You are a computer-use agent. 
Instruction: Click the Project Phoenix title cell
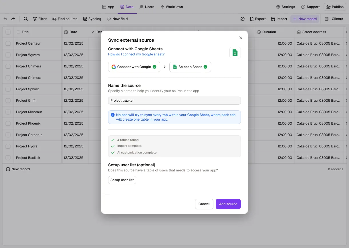[37, 123]
